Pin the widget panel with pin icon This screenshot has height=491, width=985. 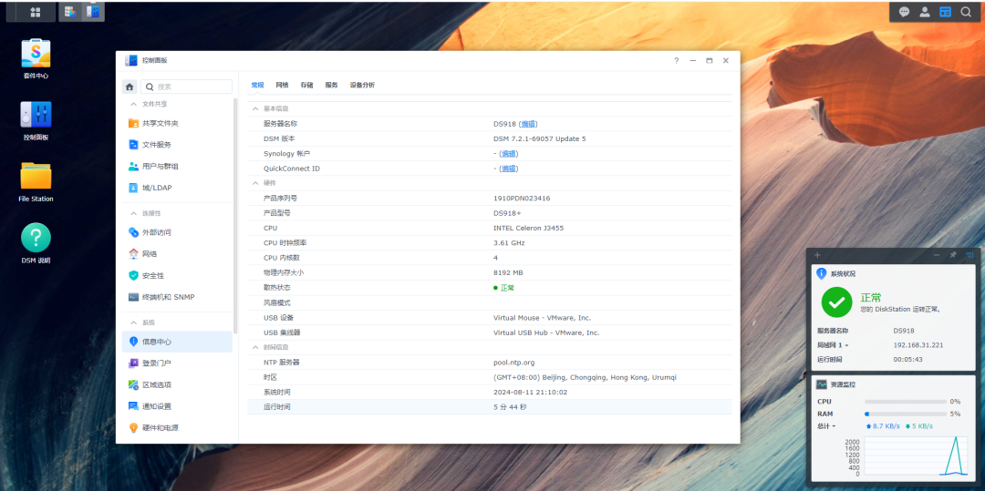click(953, 255)
